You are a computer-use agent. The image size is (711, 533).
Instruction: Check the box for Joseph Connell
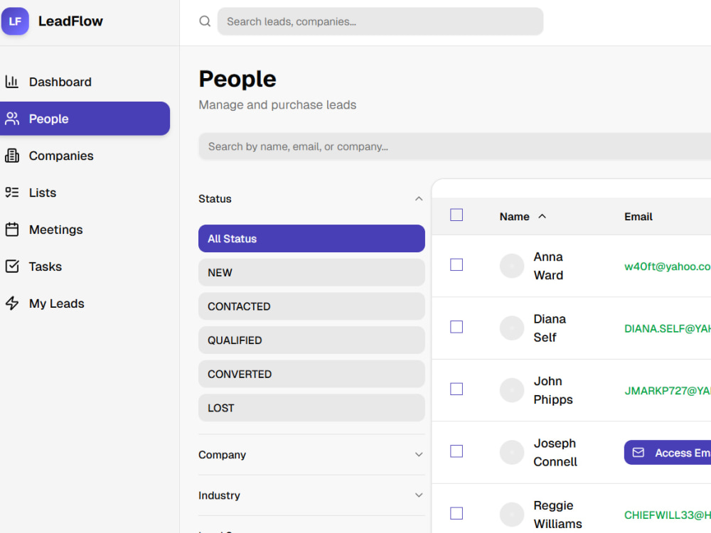(456, 451)
